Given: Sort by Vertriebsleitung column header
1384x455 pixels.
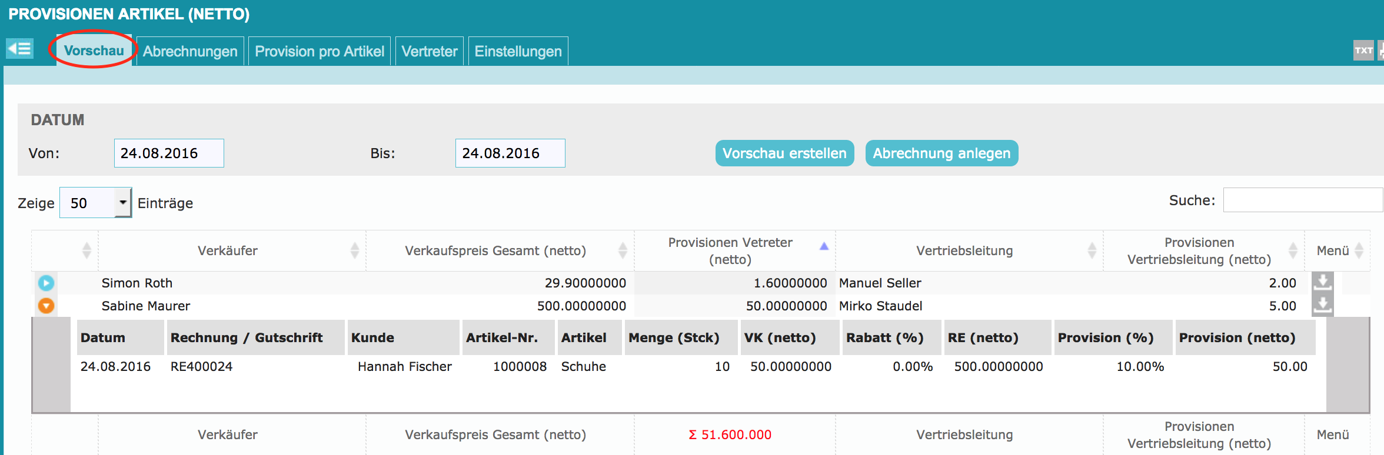Looking at the screenshot, I should (964, 251).
